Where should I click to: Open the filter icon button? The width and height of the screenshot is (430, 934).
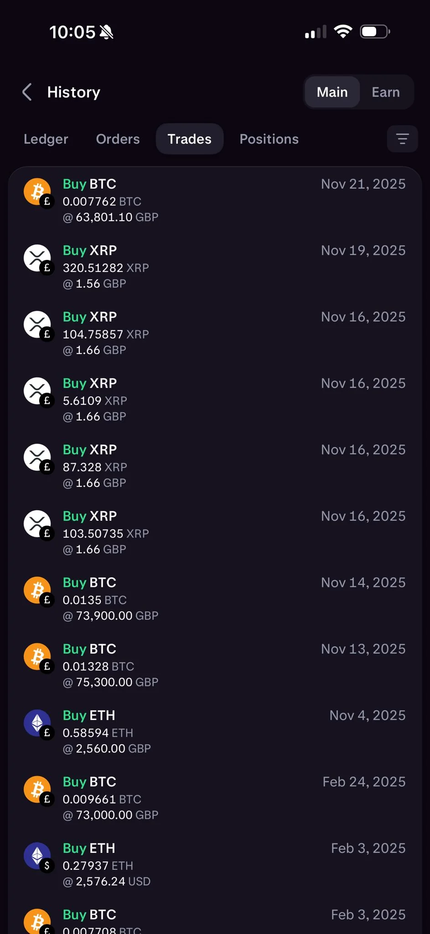point(402,139)
